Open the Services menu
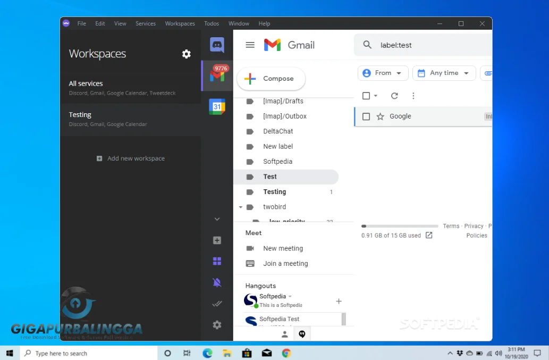 [x=145, y=23]
